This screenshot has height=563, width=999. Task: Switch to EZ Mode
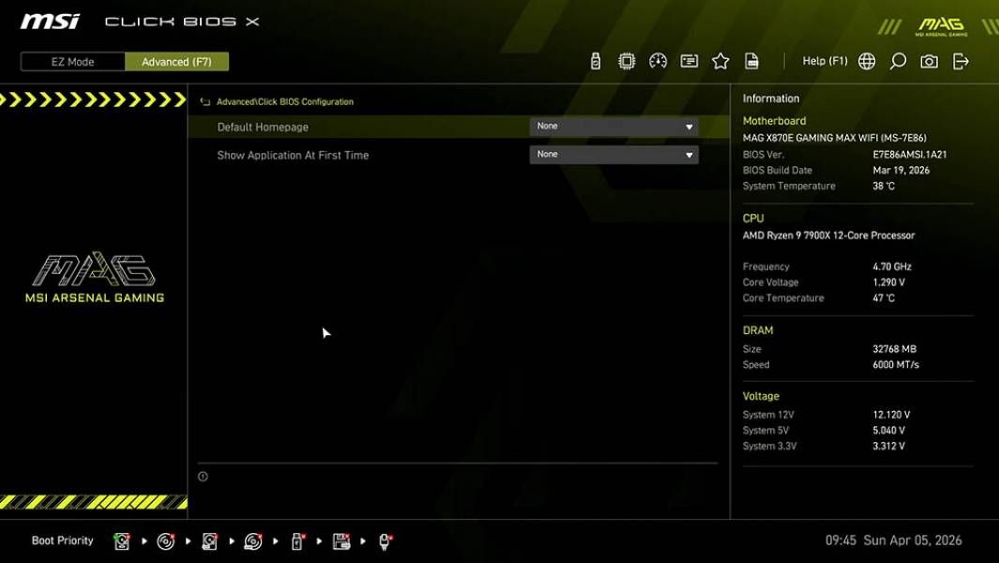coord(71,61)
